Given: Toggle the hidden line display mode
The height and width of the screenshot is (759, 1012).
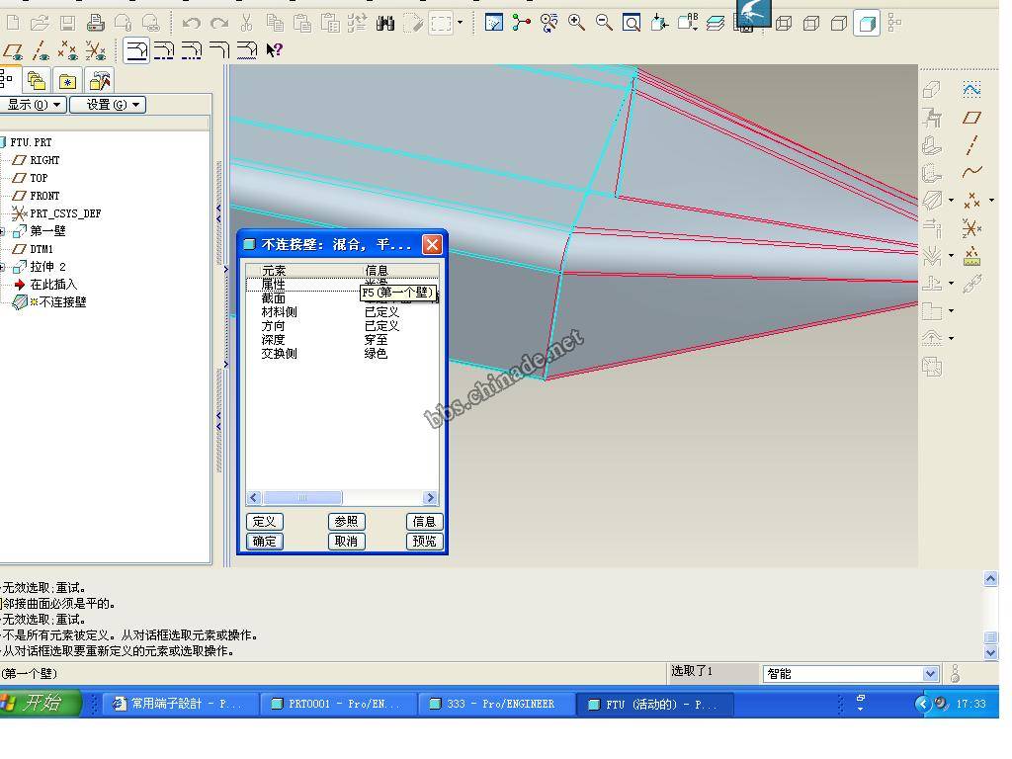Looking at the screenshot, I should [811, 23].
